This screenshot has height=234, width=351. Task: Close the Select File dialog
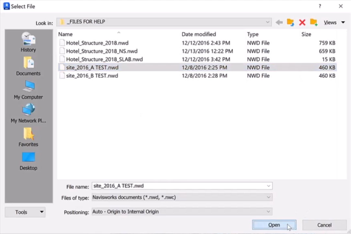click(x=341, y=6)
